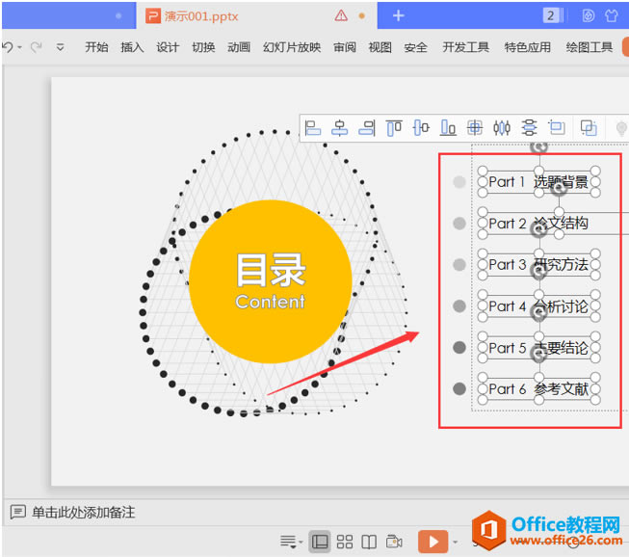Viewport: 629px width, 557px height.
Task: Click the Align Center Horizontally icon
Action: click(340, 128)
